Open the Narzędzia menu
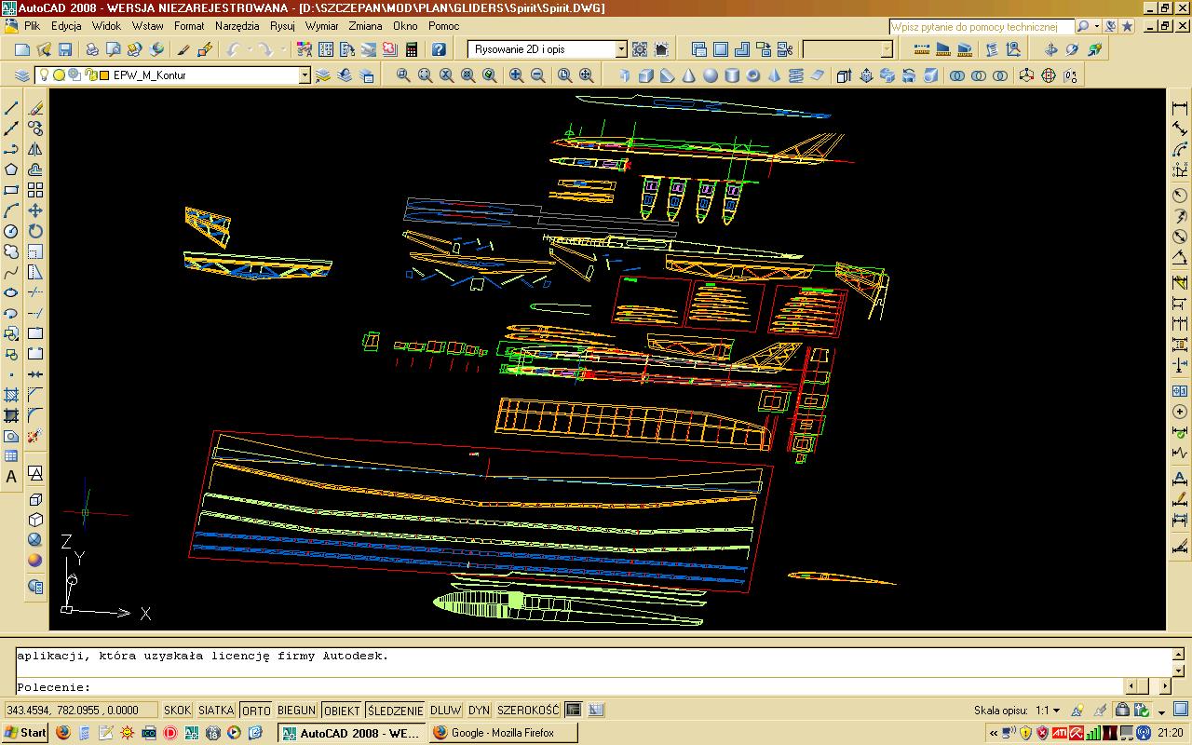The image size is (1192, 745). 239,26
